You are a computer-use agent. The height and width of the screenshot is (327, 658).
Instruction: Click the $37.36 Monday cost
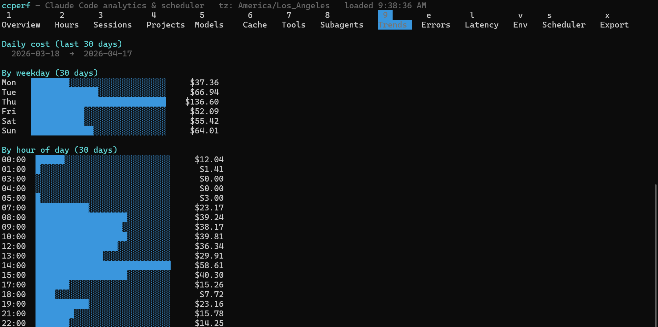[x=204, y=83]
